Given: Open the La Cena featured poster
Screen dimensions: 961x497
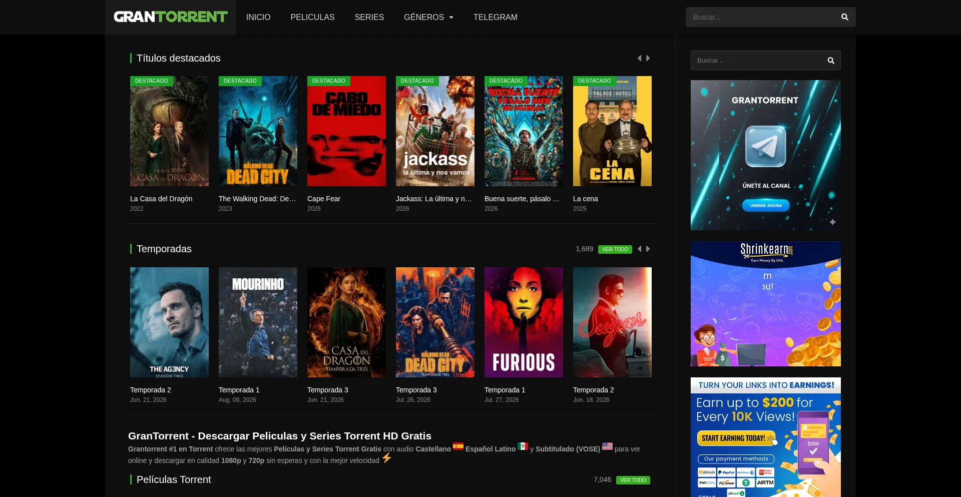Looking at the screenshot, I should click(612, 131).
